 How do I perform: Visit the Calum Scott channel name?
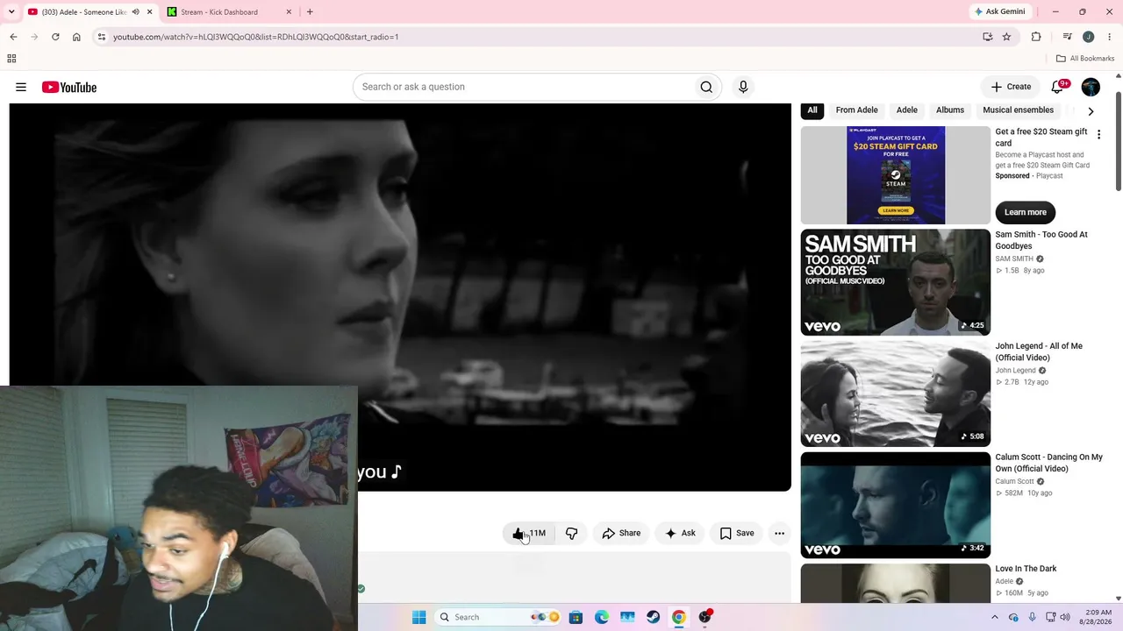click(1015, 481)
